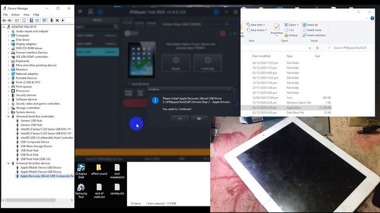Expand Network adapters node

(x=8, y=74)
